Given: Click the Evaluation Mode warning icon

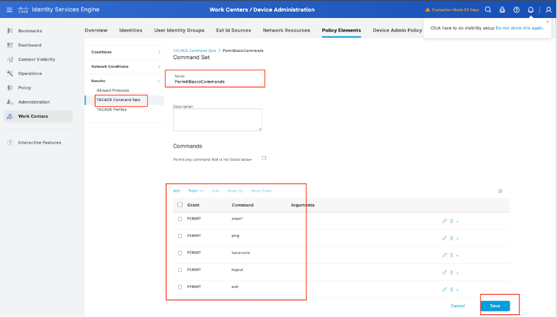Looking at the screenshot, I should point(428,10).
